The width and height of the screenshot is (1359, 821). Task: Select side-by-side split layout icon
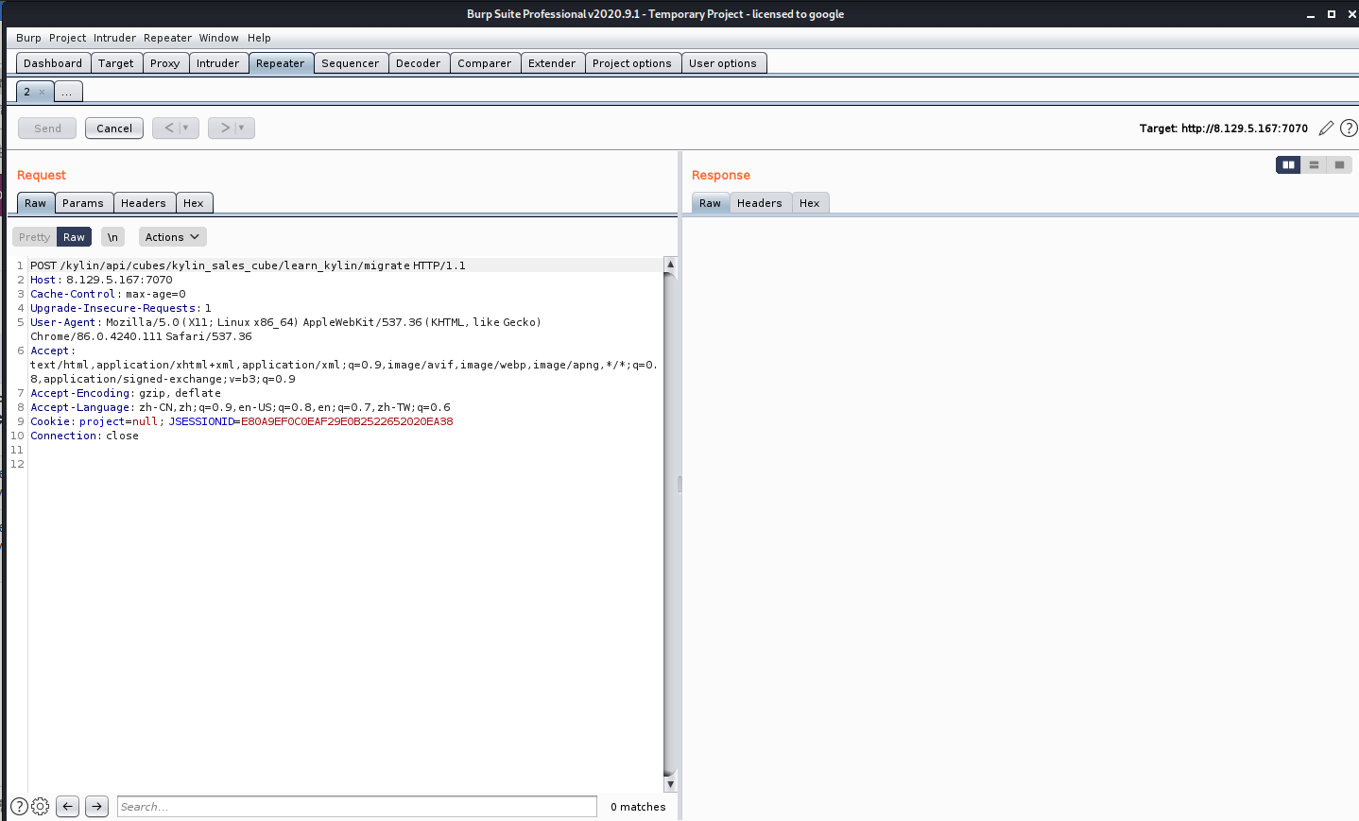click(1288, 164)
